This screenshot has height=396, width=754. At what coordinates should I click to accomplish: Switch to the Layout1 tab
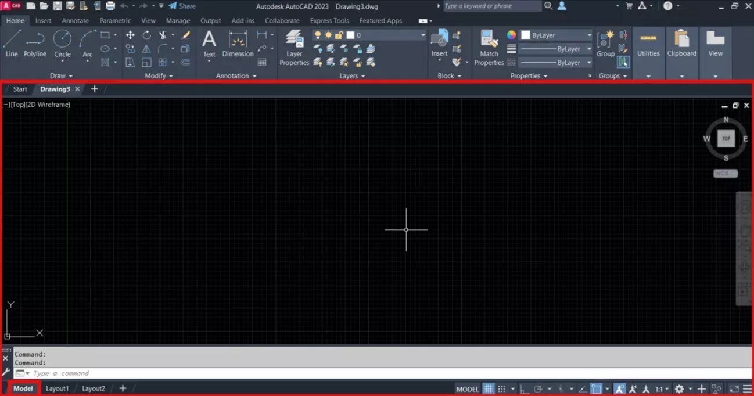(x=58, y=388)
